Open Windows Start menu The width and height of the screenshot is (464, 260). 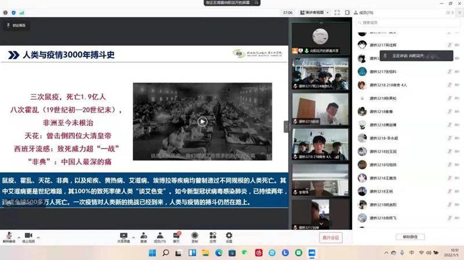click(x=153, y=253)
